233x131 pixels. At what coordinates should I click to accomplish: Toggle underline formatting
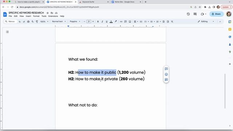click(107, 22)
